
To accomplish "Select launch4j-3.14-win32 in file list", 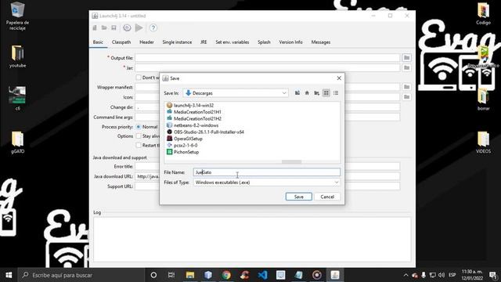I will (190, 105).
